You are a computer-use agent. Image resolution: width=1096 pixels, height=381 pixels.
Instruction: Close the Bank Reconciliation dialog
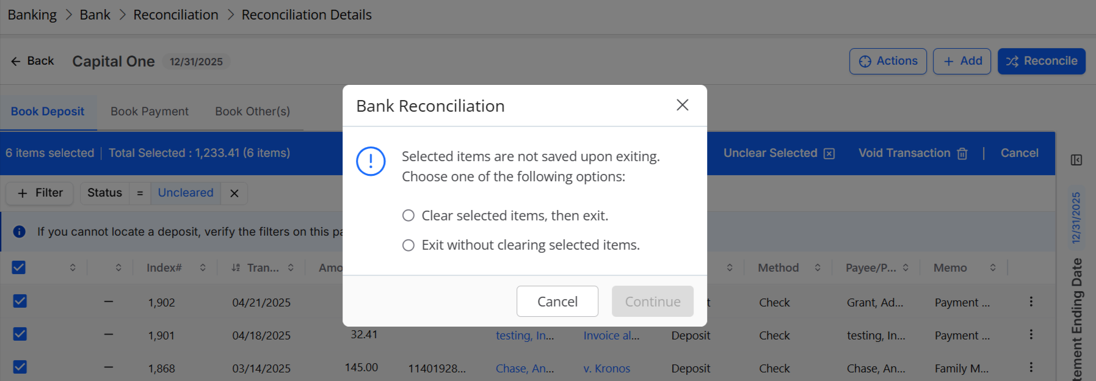[x=683, y=105]
